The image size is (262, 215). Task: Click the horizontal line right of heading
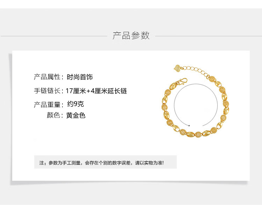click(208, 36)
